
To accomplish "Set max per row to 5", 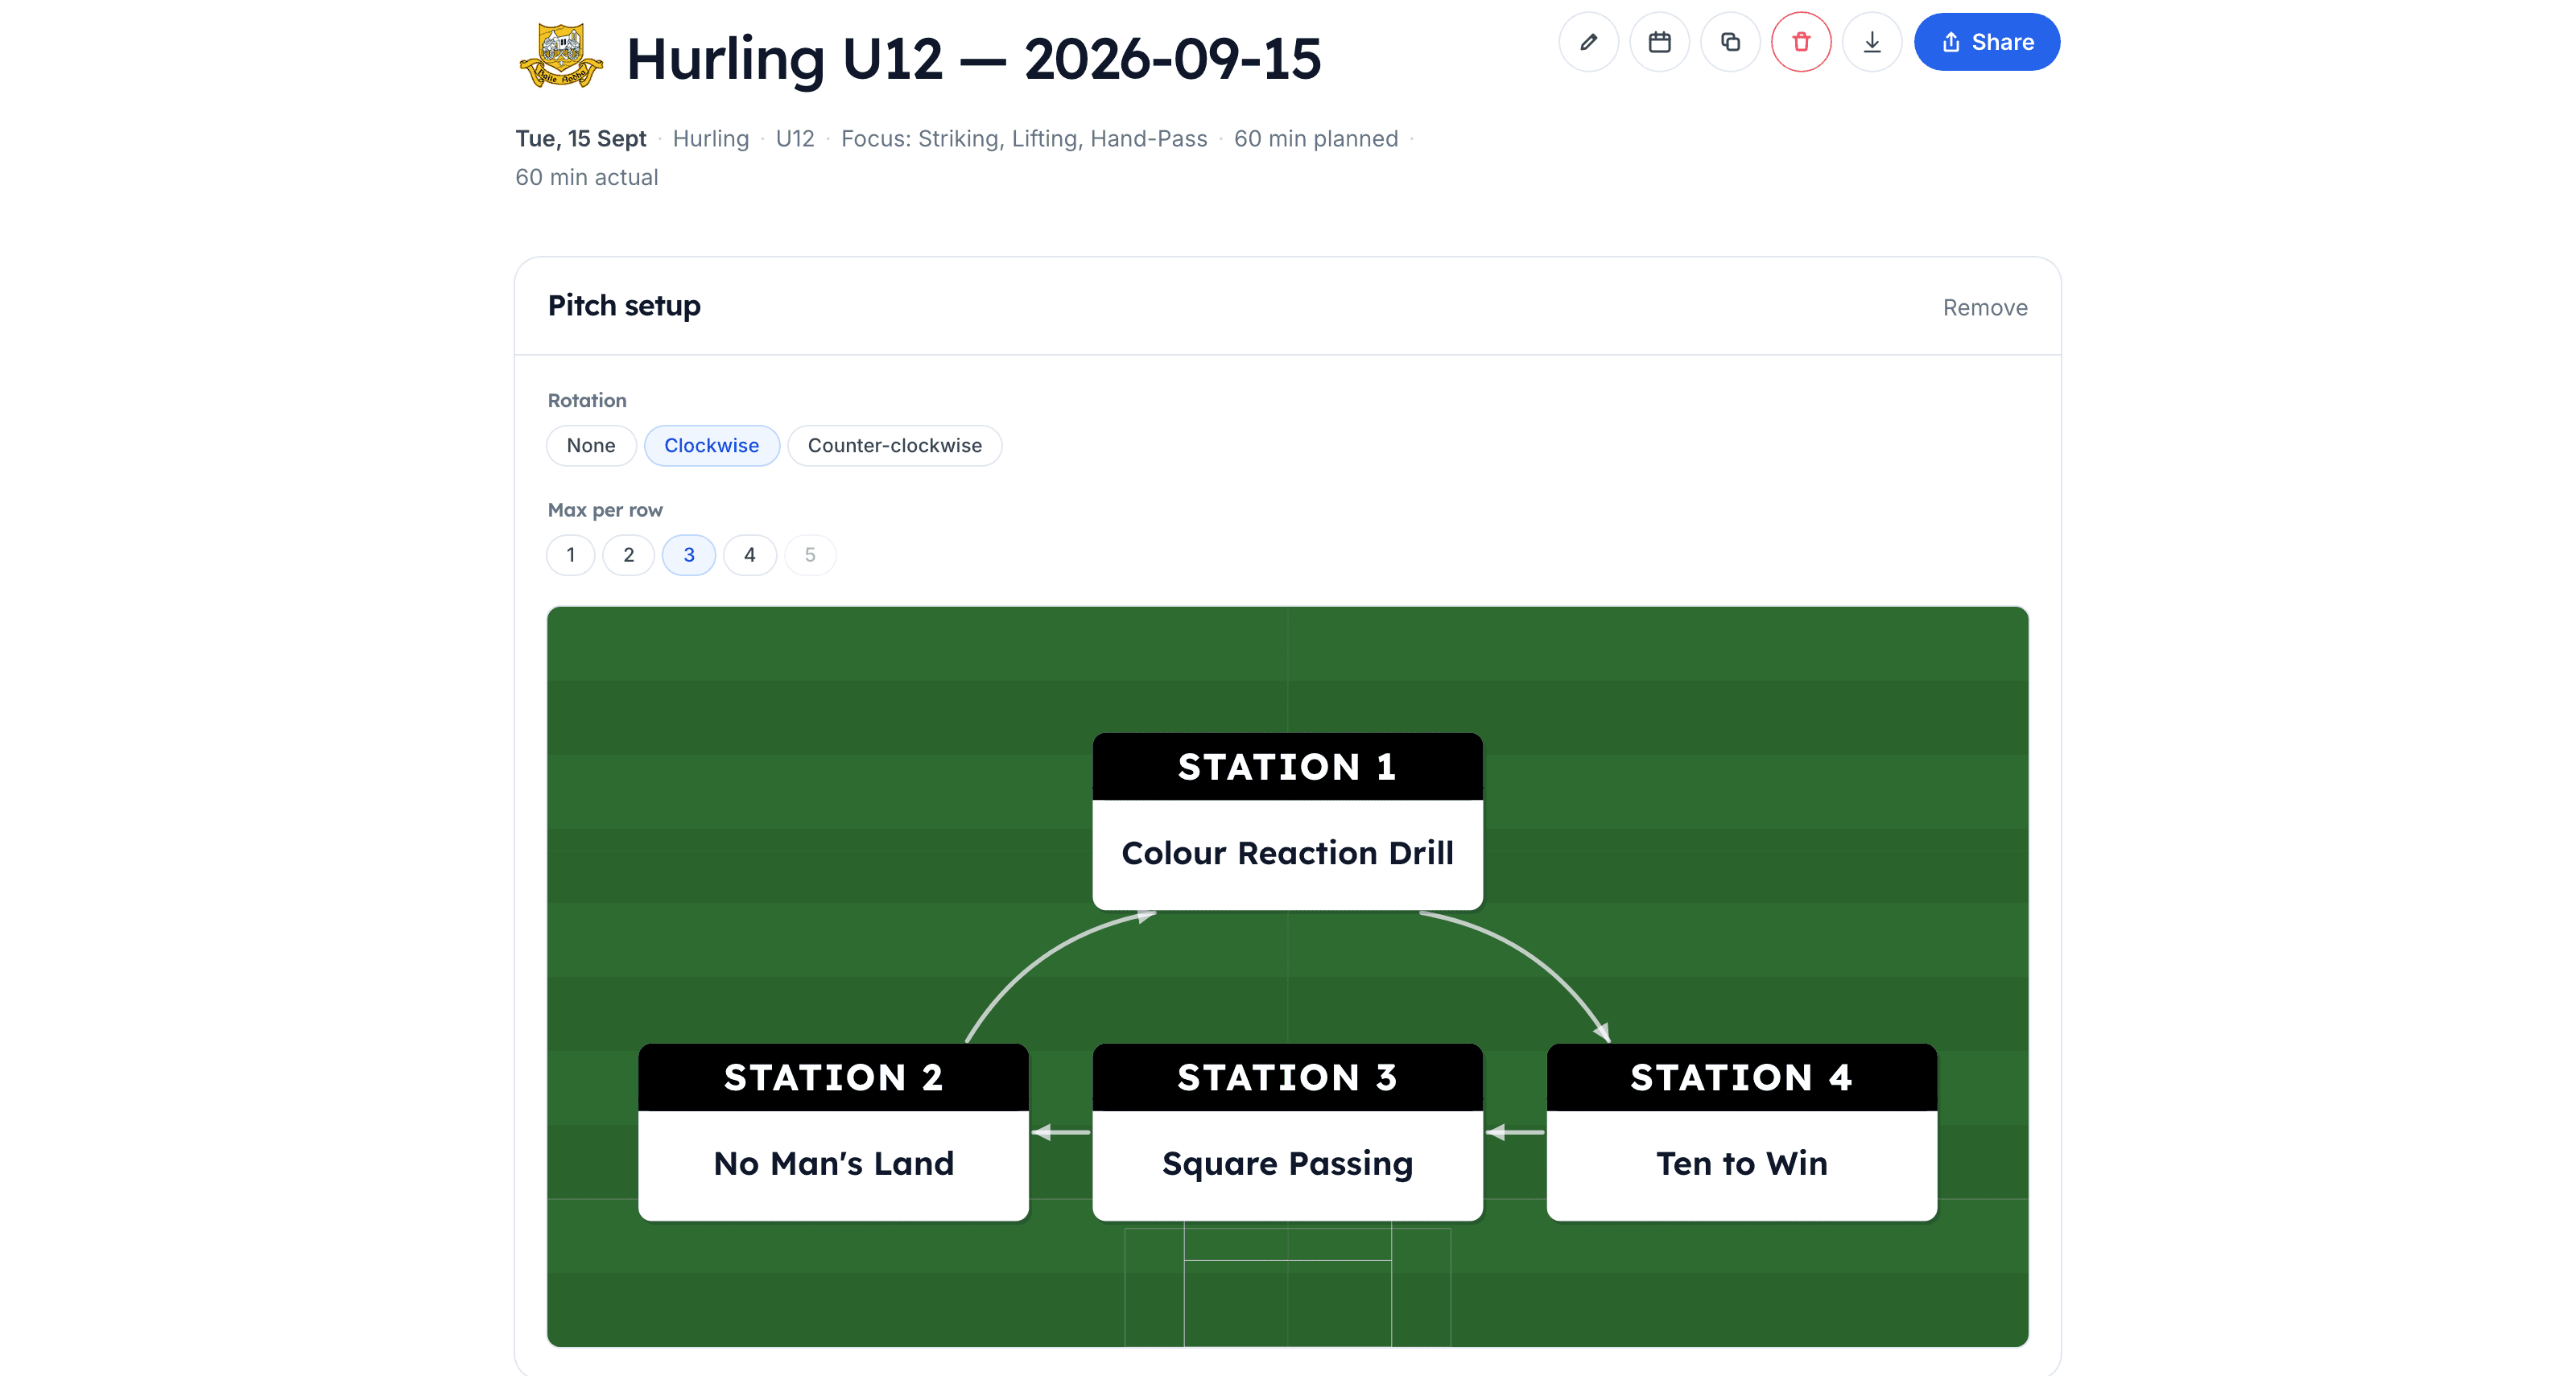I will coord(810,555).
